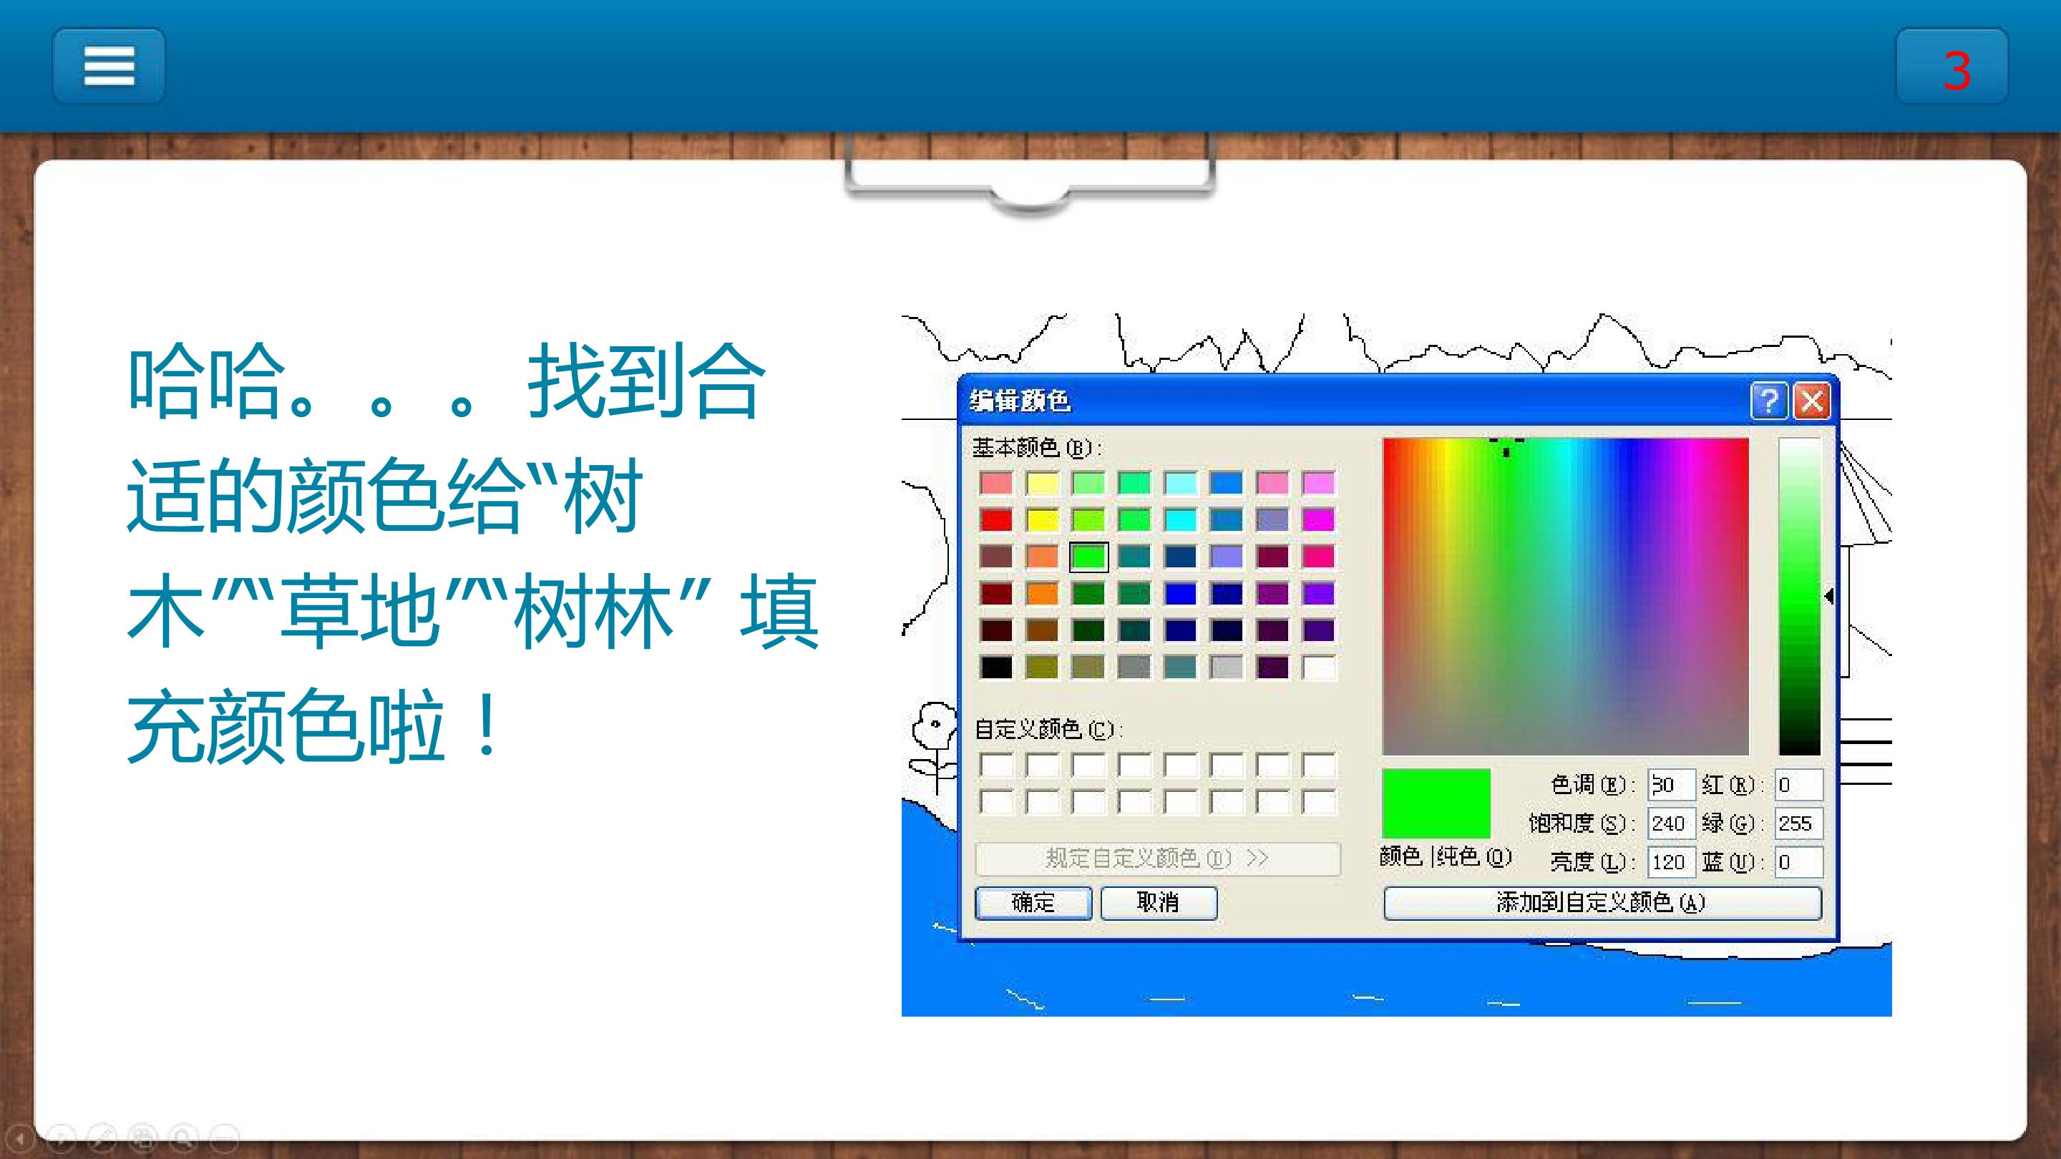Click 添加到自定义颜色 button
This screenshot has width=2061, height=1159.
[1602, 903]
